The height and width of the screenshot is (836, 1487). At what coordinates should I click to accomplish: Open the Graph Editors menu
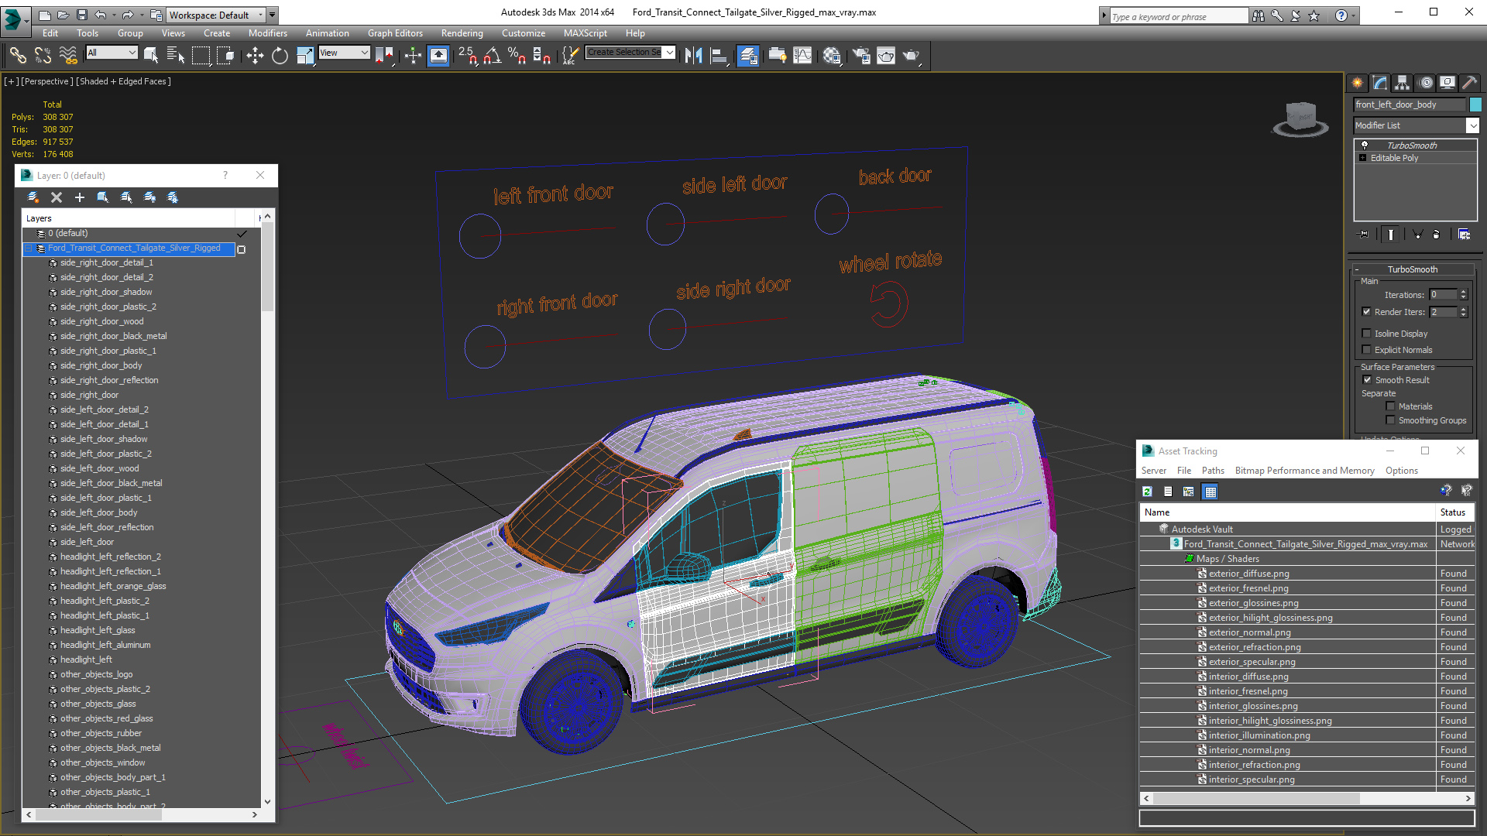pos(395,33)
